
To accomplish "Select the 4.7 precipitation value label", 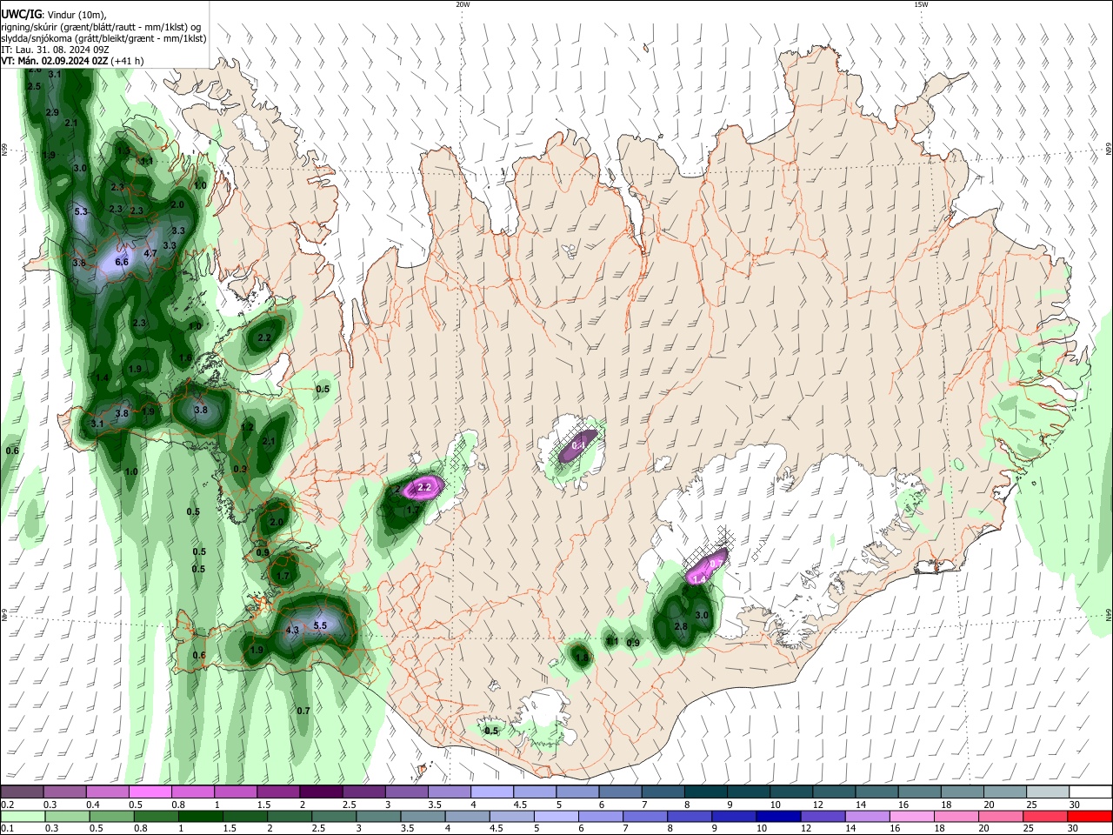I will point(150,254).
